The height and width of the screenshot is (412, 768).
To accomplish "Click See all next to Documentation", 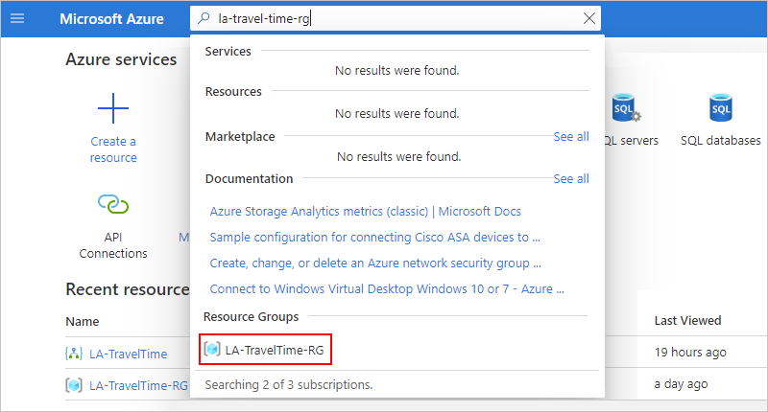I will (571, 179).
